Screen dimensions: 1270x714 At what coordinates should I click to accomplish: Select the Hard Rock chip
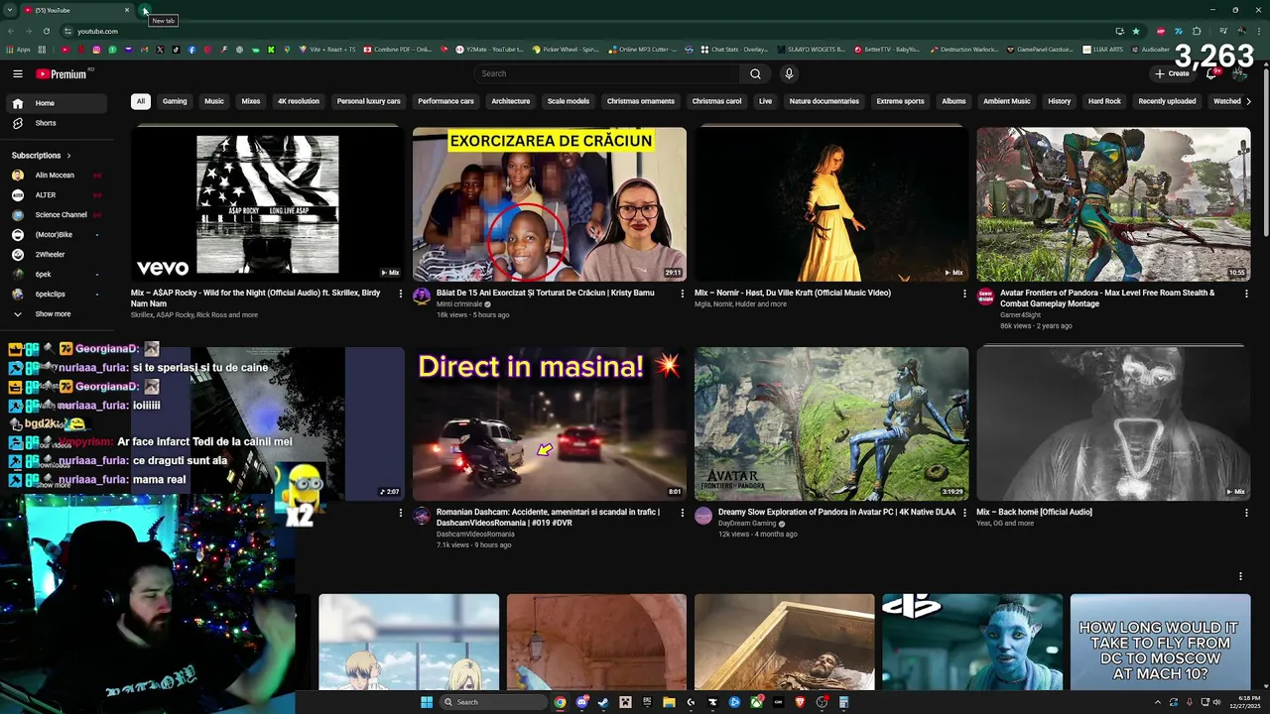(1104, 101)
